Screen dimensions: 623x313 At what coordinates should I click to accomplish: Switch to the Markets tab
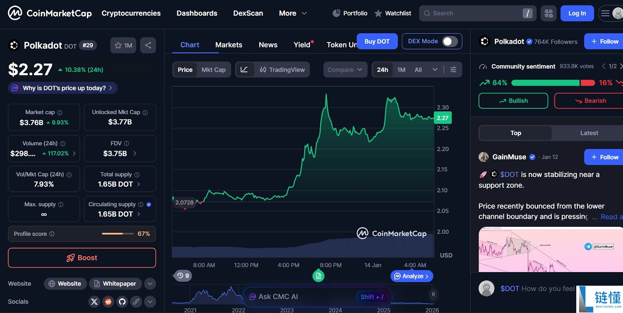tap(229, 45)
